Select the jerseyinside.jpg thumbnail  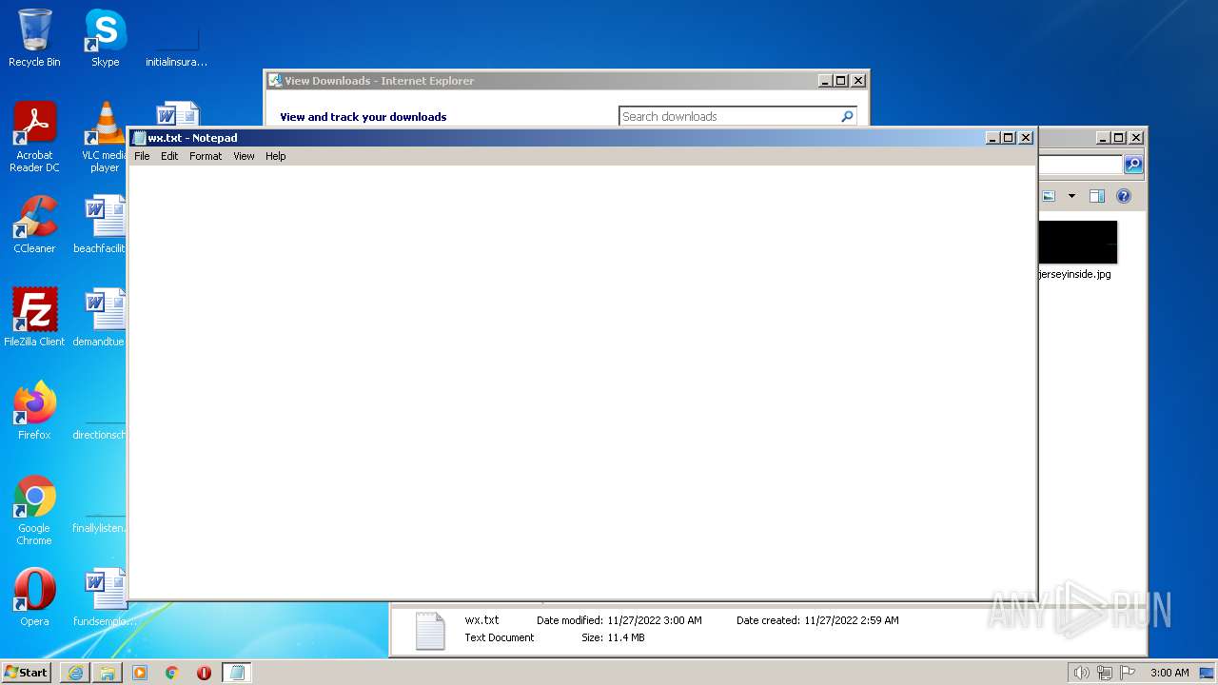[x=1077, y=242]
